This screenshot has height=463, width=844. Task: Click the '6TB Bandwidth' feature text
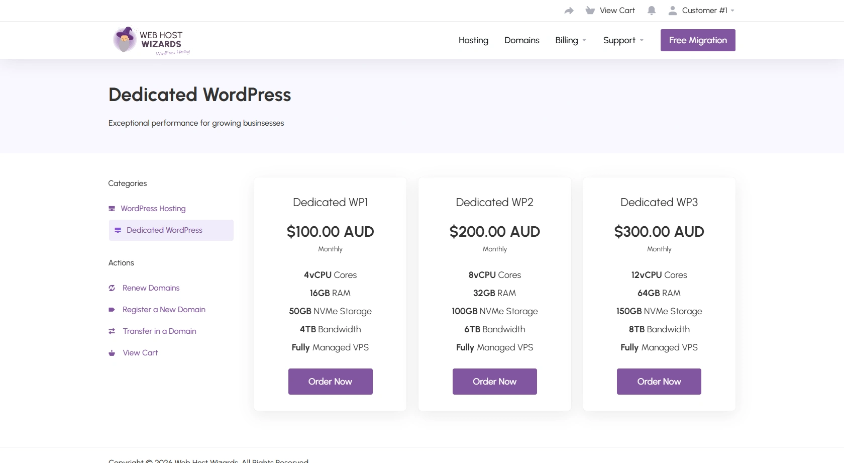coord(495,329)
